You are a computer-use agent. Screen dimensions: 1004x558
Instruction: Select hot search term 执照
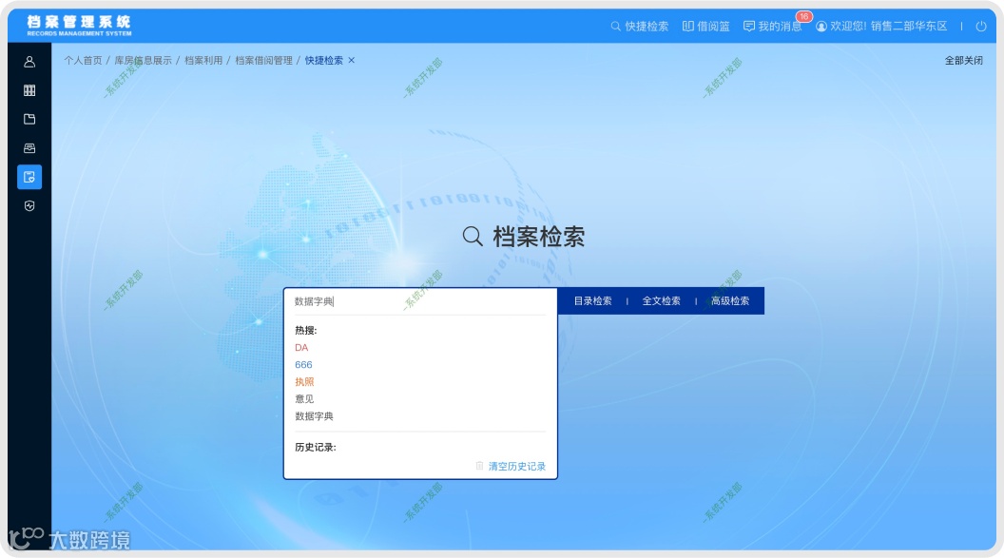pos(304,382)
